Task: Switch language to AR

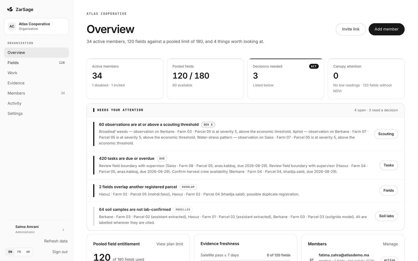Action: [x=28, y=252]
